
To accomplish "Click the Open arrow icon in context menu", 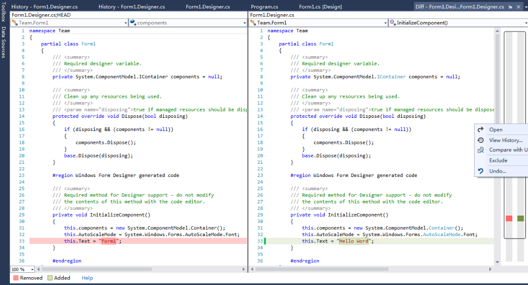I will tap(481, 129).
